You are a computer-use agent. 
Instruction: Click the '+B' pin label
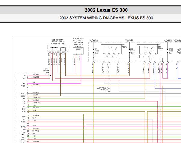point(24,76)
